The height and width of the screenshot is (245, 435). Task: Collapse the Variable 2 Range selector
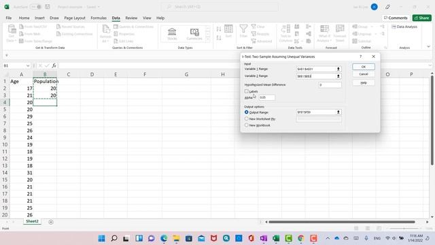(x=338, y=76)
